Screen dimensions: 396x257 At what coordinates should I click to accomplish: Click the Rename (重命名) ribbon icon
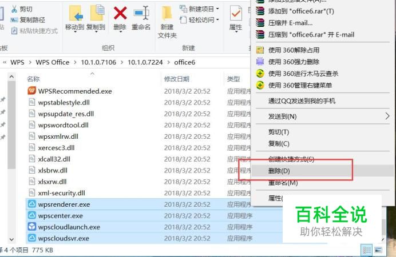coord(141,13)
